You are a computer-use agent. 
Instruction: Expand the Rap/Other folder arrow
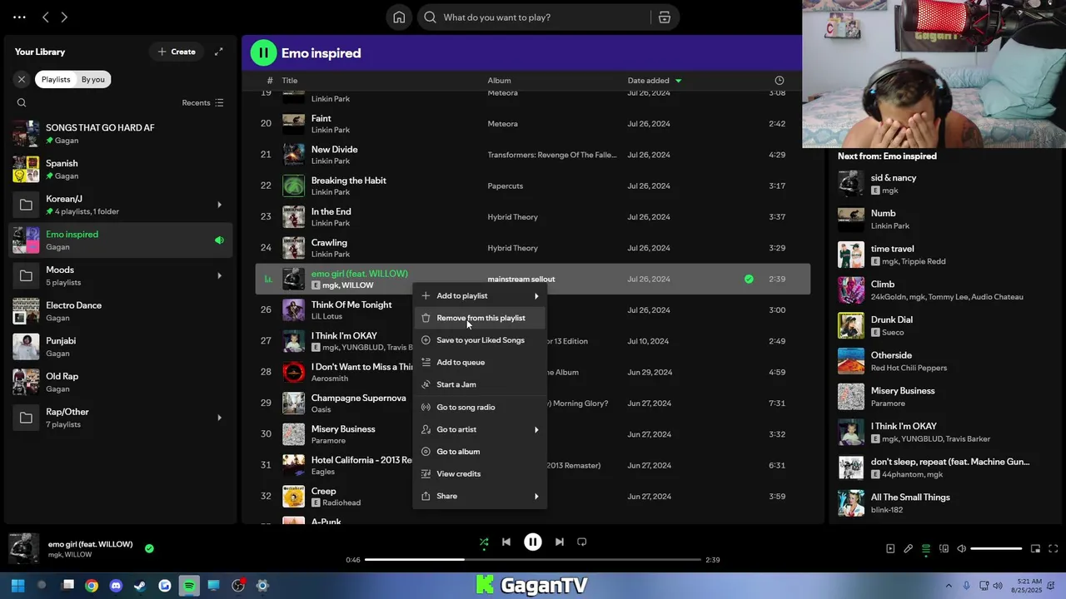pyautogui.click(x=219, y=418)
